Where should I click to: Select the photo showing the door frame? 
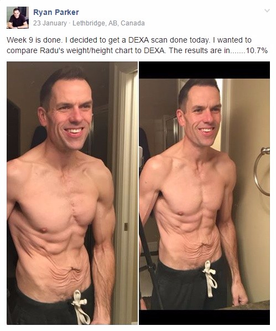click(72, 193)
